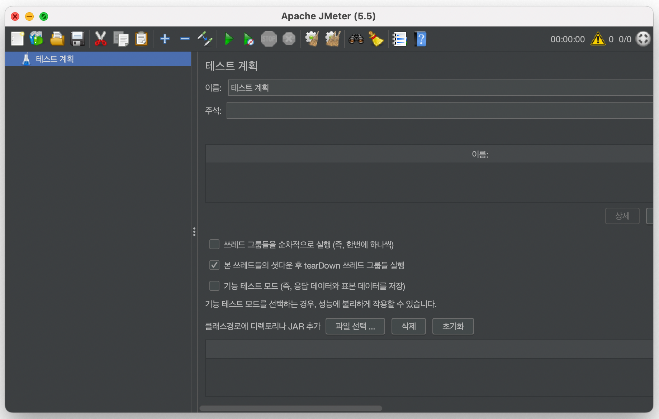The height and width of the screenshot is (419, 659).
Task: Focus the 주석 comments input field
Action: (x=440, y=111)
